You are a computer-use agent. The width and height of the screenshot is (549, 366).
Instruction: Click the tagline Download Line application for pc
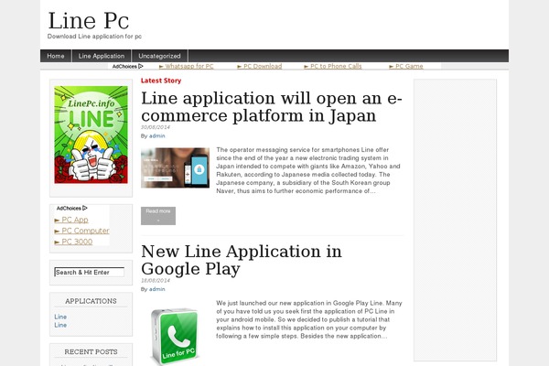click(x=94, y=37)
